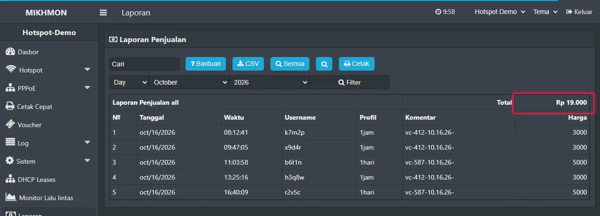This screenshot has height=216, width=600.
Task: Click the time 16:40:09 cell
Action: point(236,192)
